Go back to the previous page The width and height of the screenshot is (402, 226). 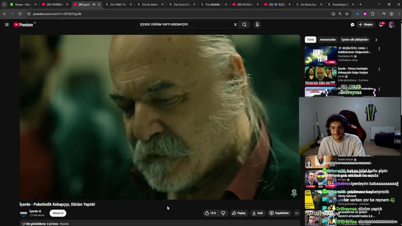4,14
